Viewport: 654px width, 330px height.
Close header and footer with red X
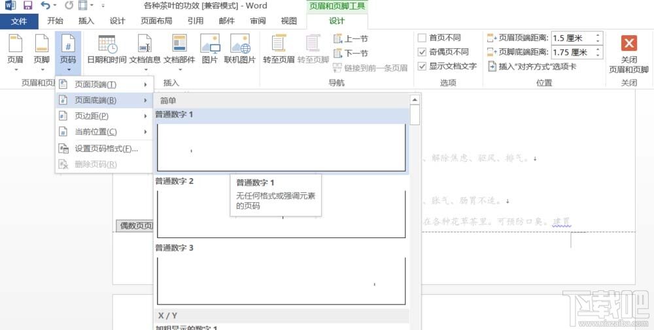click(x=629, y=54)
